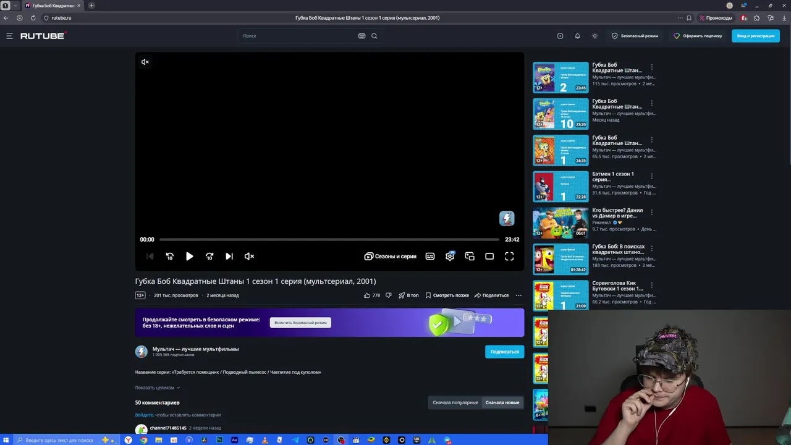
Task: Open the player settings gear
Action: [x=450, y=256]
